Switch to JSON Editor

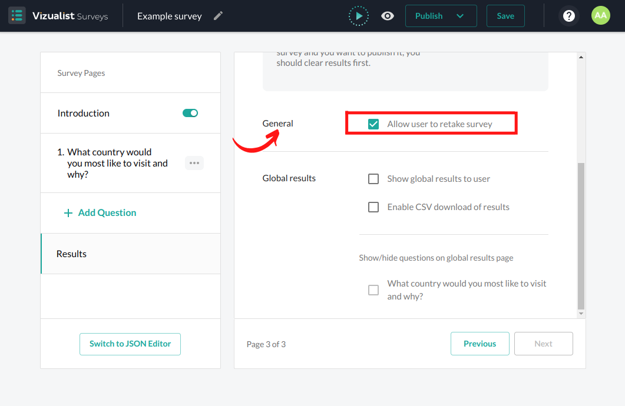130,344
